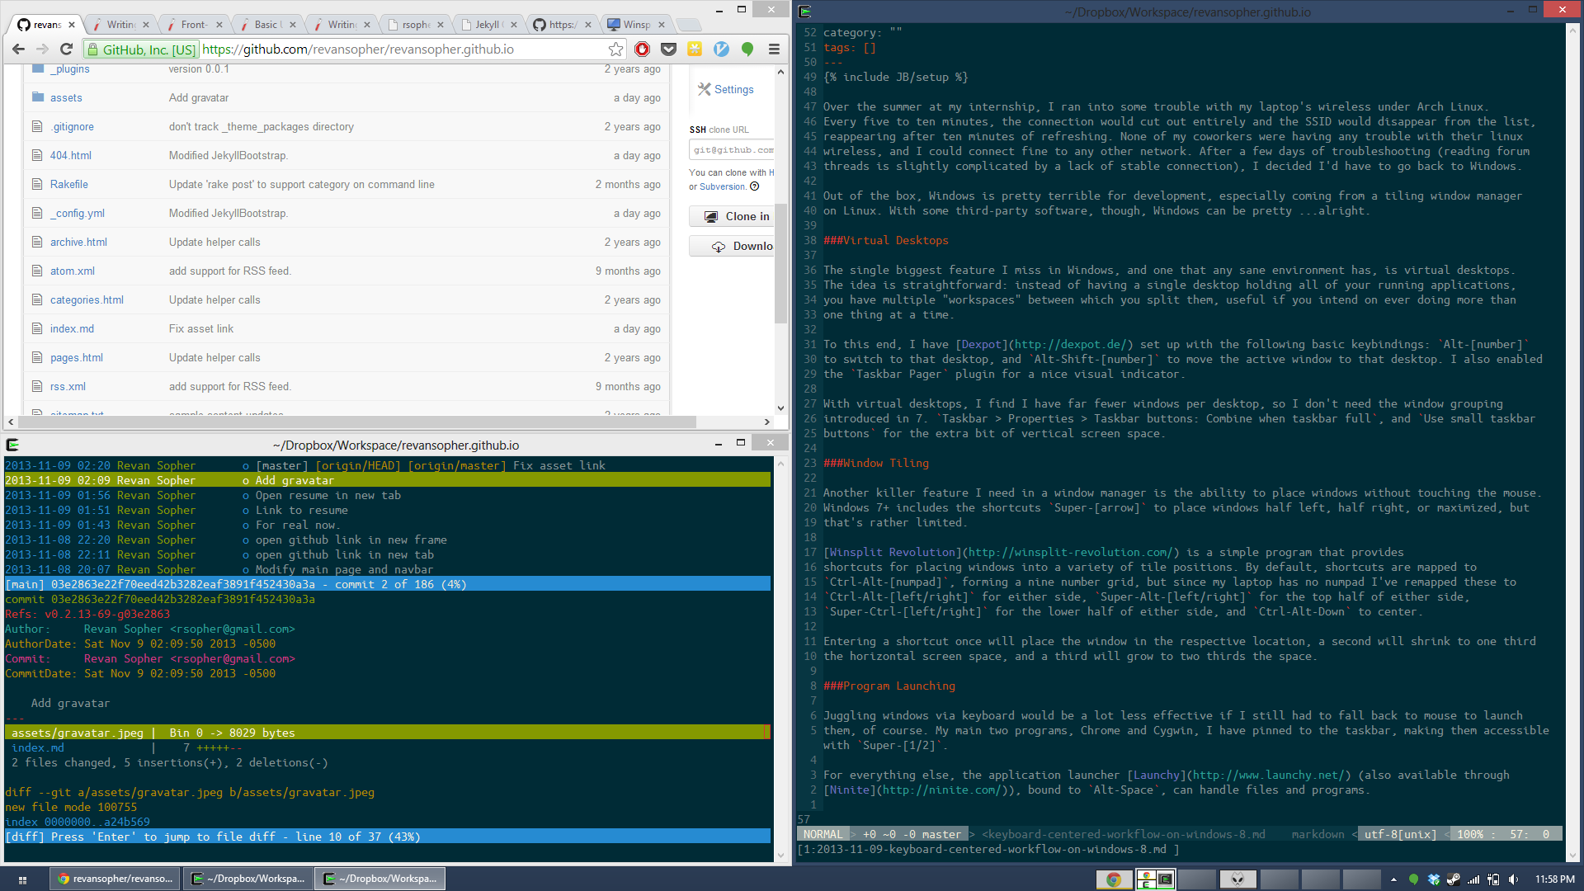Click the taskbar clock showing 11:58 PM
The image size is (1584, 891).
[x=1554, y=879]
